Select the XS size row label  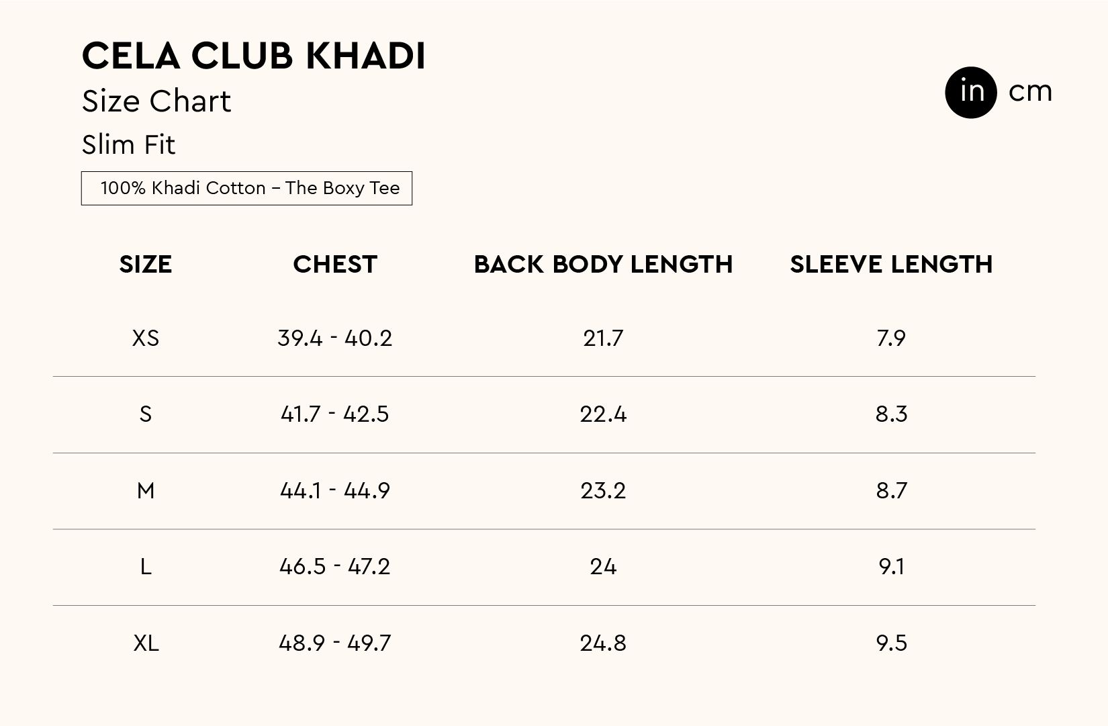(x=146, y=338)
